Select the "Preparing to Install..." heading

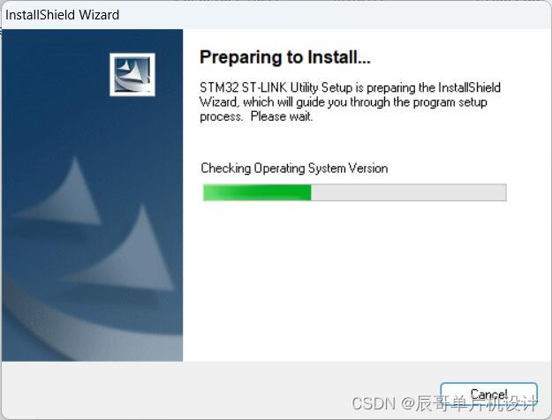284,57
